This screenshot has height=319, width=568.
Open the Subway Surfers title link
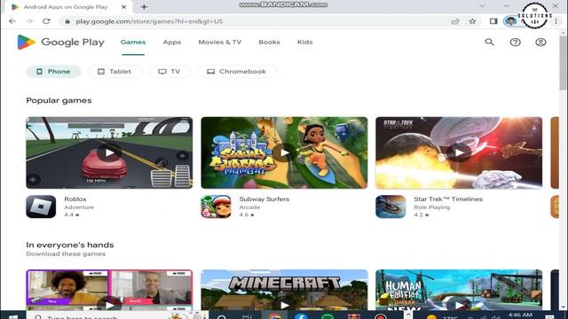(x=264, y=198)
